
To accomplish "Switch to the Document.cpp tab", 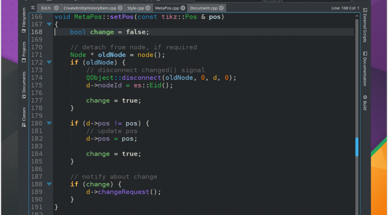I will click(x=204, y=8).
